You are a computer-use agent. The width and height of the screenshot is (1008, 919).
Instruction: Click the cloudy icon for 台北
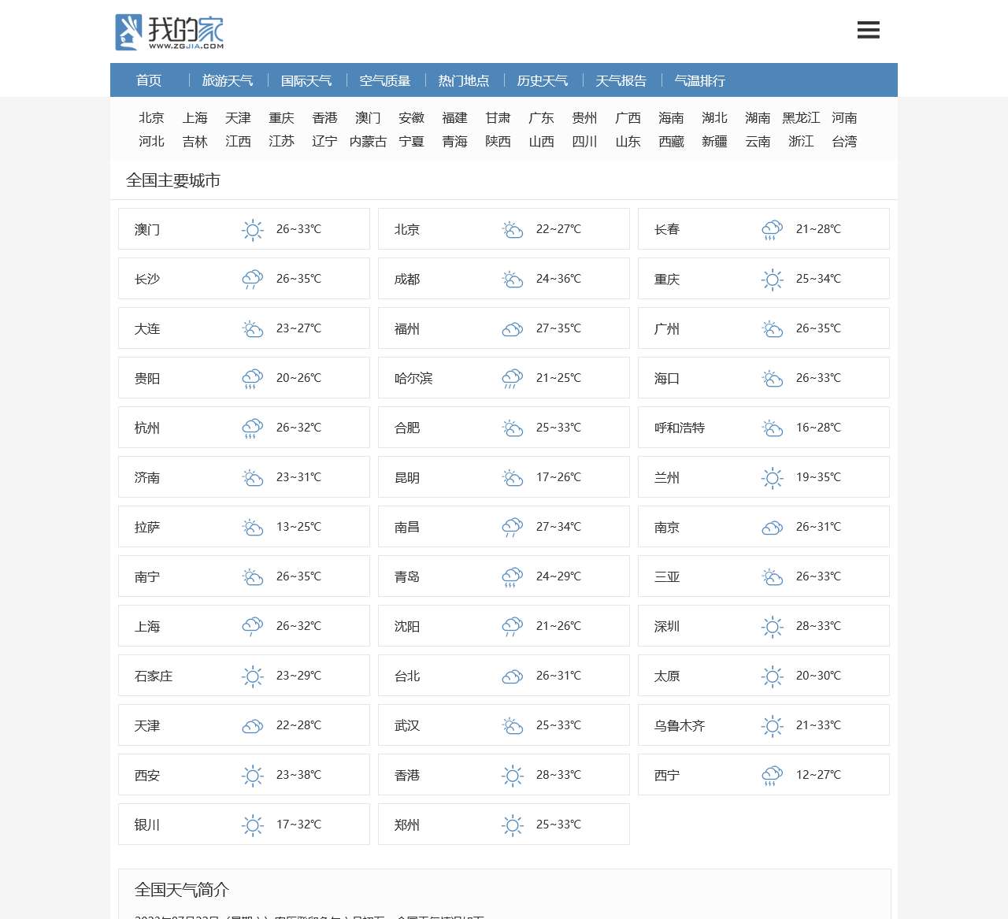[x=512, y=676]
